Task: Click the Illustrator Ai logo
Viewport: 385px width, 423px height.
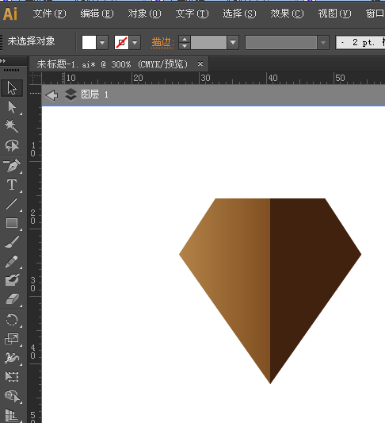Action: 10,13
